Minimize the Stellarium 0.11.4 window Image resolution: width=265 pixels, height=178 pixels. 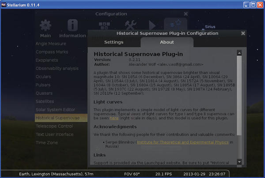(246, 5)
